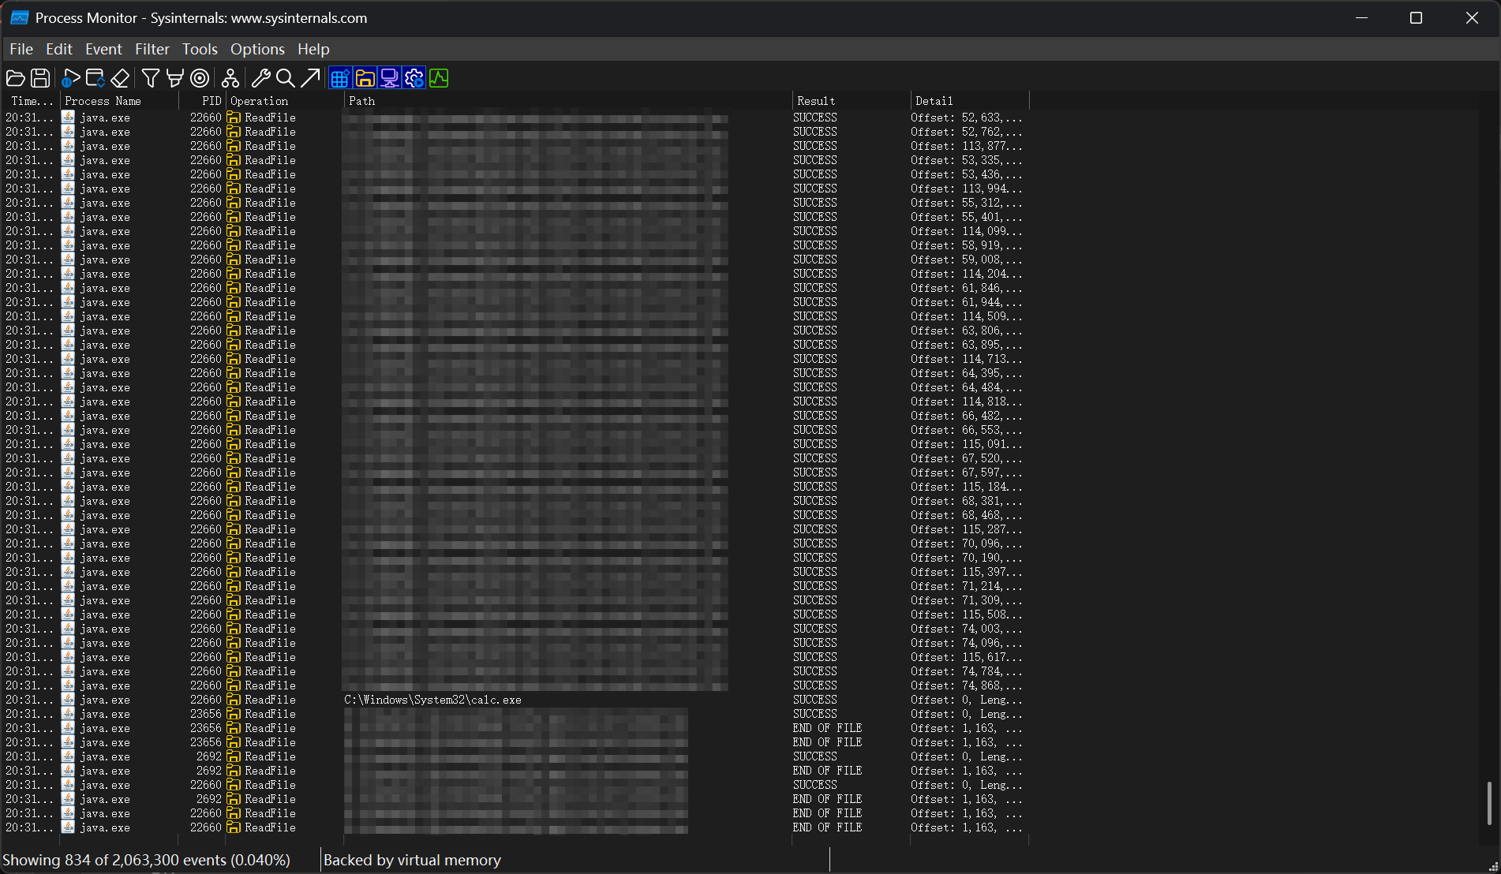
Task: Click the Save toolbar icon
Action: click(40, 78)
